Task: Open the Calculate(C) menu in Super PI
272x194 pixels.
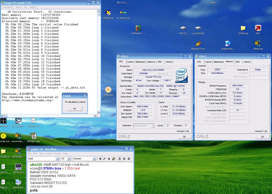Action: 8,7
